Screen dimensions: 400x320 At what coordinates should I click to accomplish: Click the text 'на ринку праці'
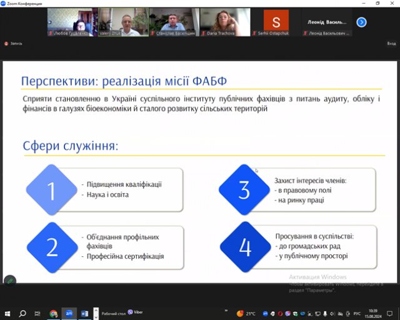pos(301,201)
